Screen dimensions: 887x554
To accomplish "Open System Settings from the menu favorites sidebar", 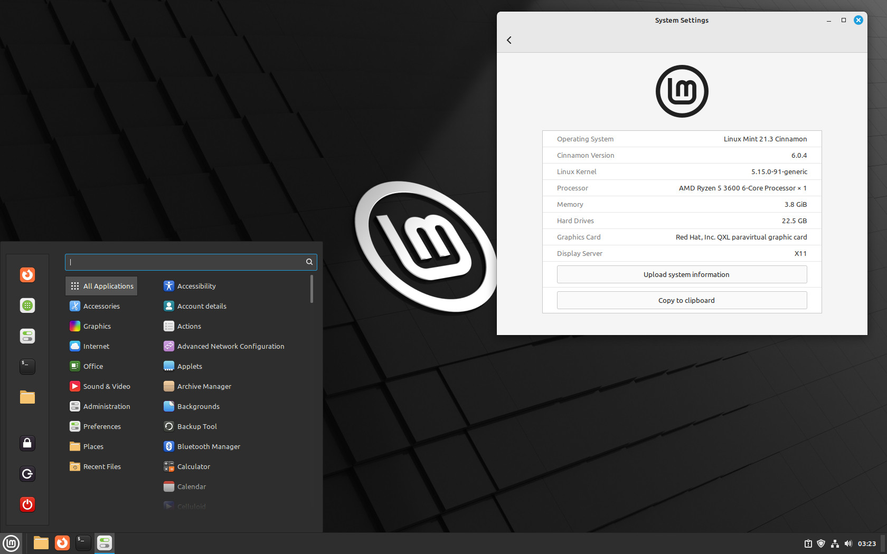I will [x=27, y=336].
